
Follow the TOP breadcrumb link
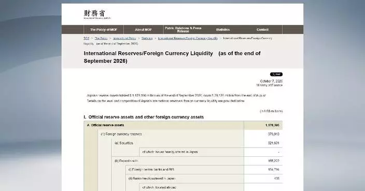click(87, 38)
